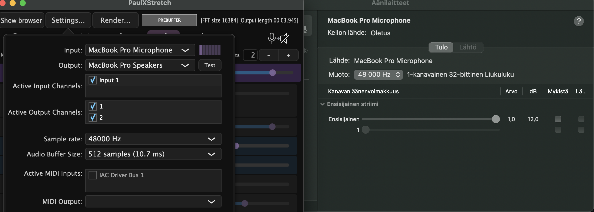Image resolution: width=594 pixels, height=212 pixels.
Task: Toggle active output channel 1 checkbox
Action: pos(93,106)
